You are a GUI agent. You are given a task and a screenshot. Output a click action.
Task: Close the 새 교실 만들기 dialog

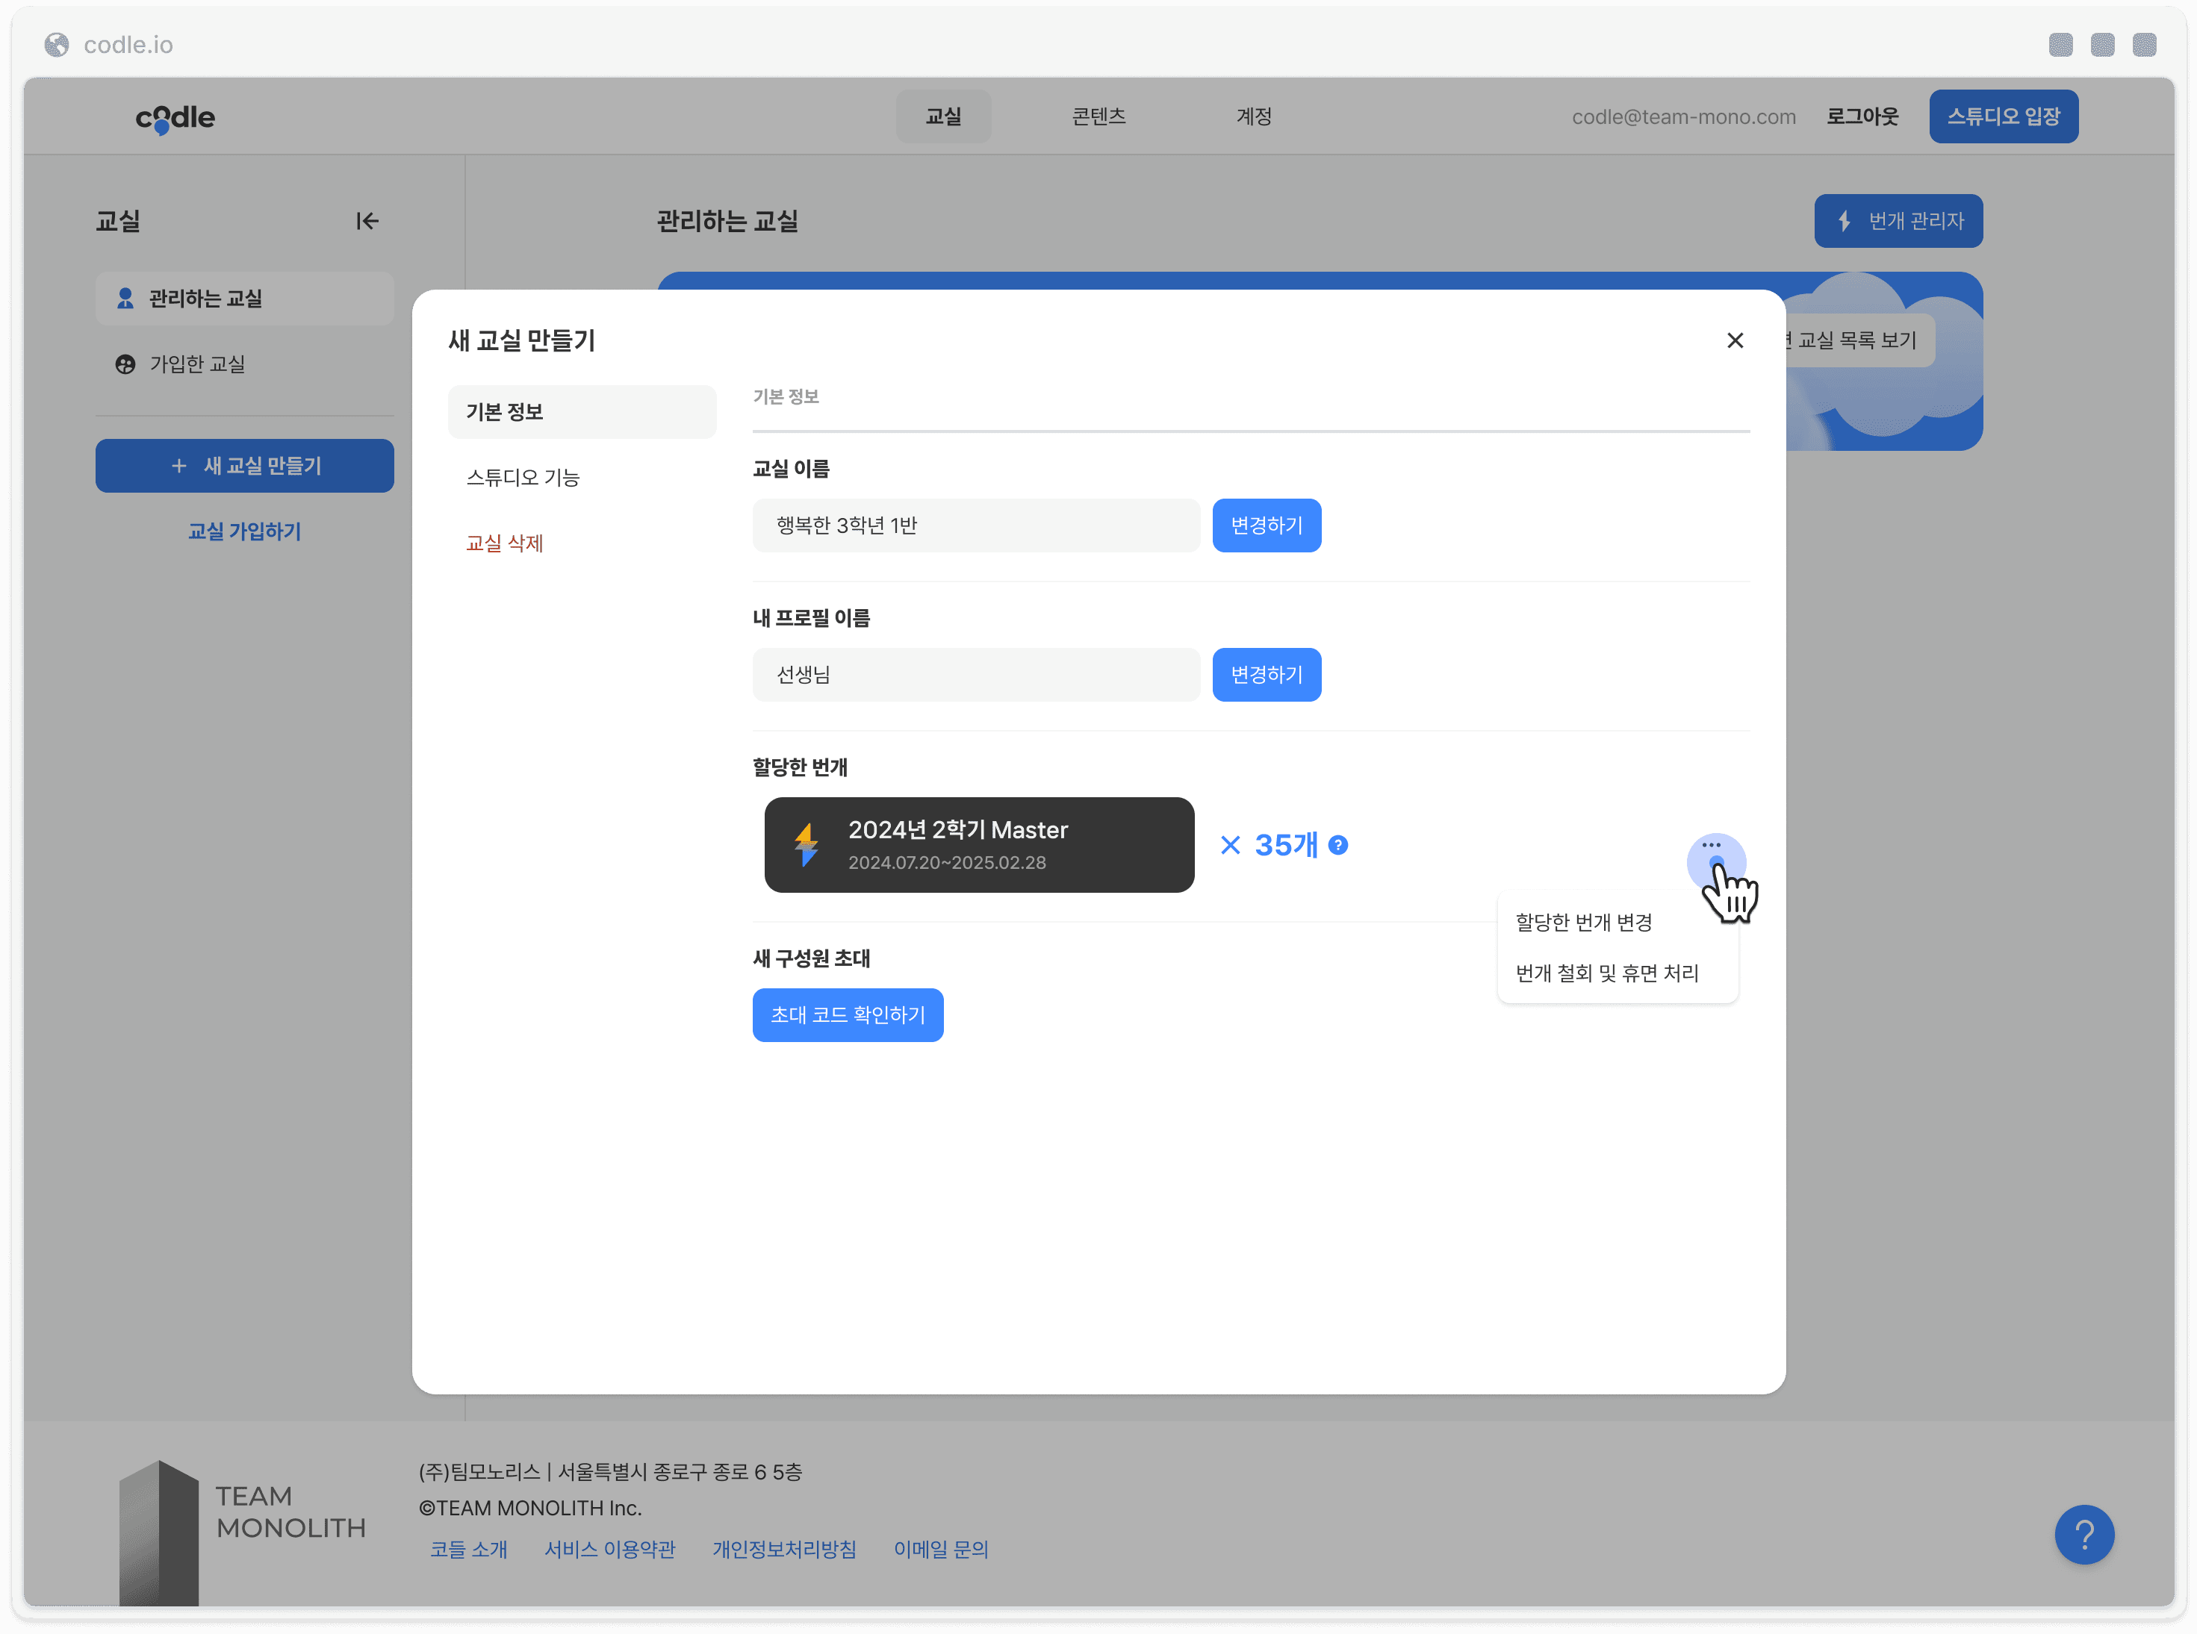point(1735,340)
